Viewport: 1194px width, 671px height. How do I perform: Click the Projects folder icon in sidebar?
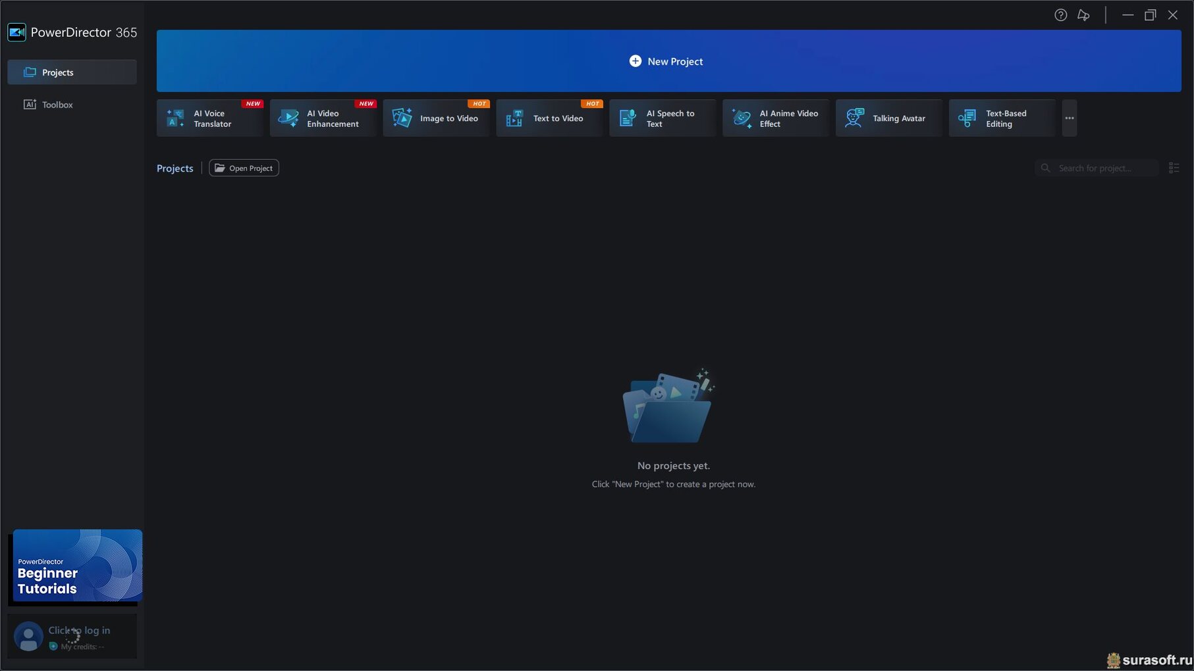click(x=30, y=72)
